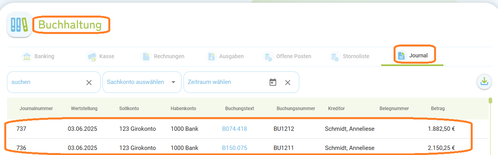The image size is (498, 155).
Task: Open the calendar date picker icon
Action: point(273,82)
